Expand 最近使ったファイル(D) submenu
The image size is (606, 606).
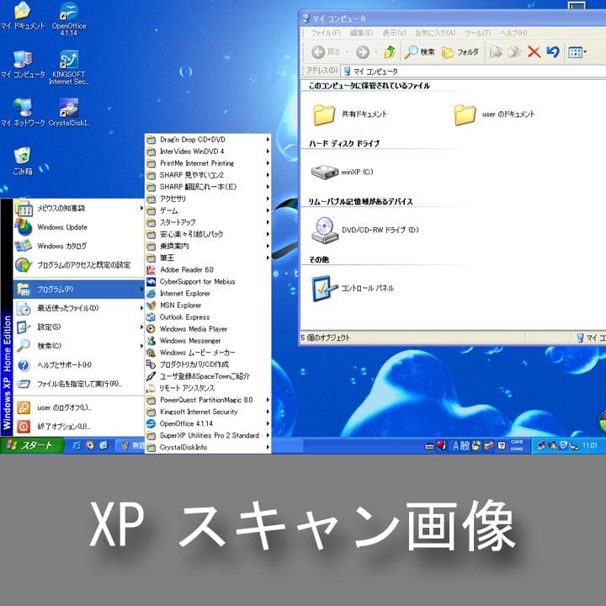(79, 308)
